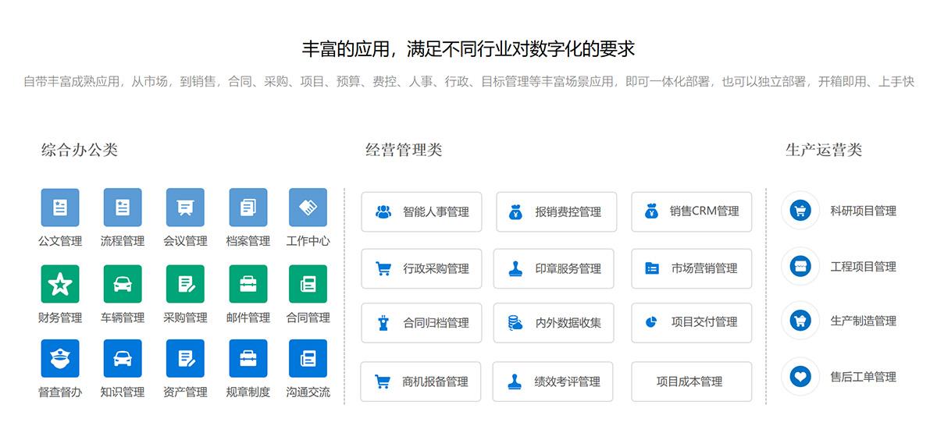This screenshot has width=937, height=440.
Task: Open the 售后工单管理 heart icon
Action: [x=800, y=377]
